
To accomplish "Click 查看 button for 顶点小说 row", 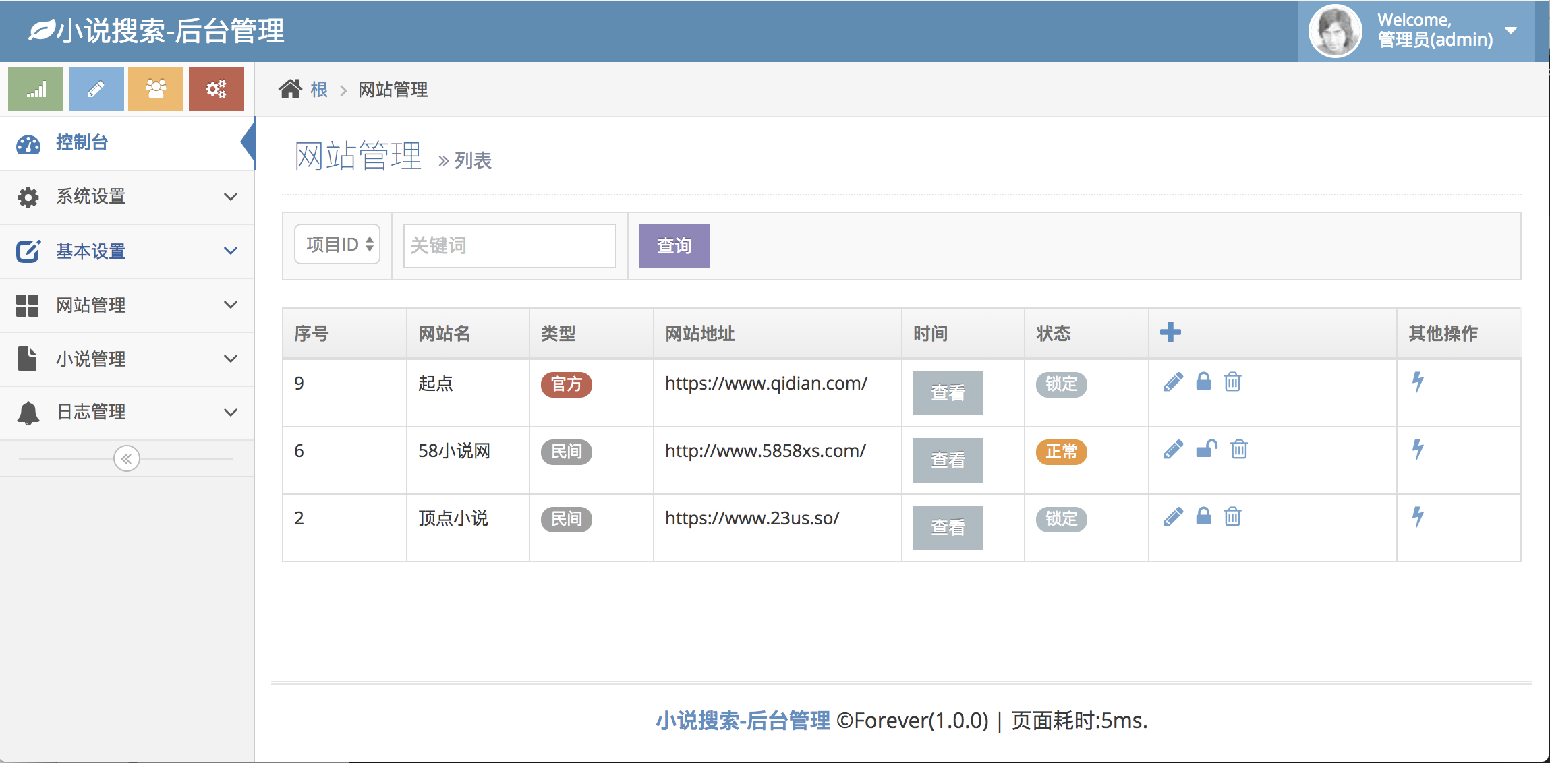I will pyautogui.click(x=947, y=527).
